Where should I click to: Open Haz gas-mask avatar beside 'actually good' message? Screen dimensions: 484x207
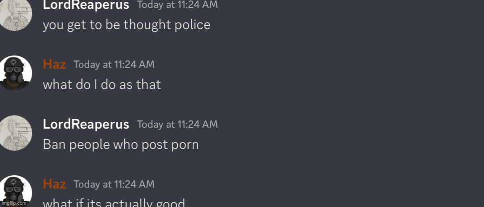click(x=15, y=191)
